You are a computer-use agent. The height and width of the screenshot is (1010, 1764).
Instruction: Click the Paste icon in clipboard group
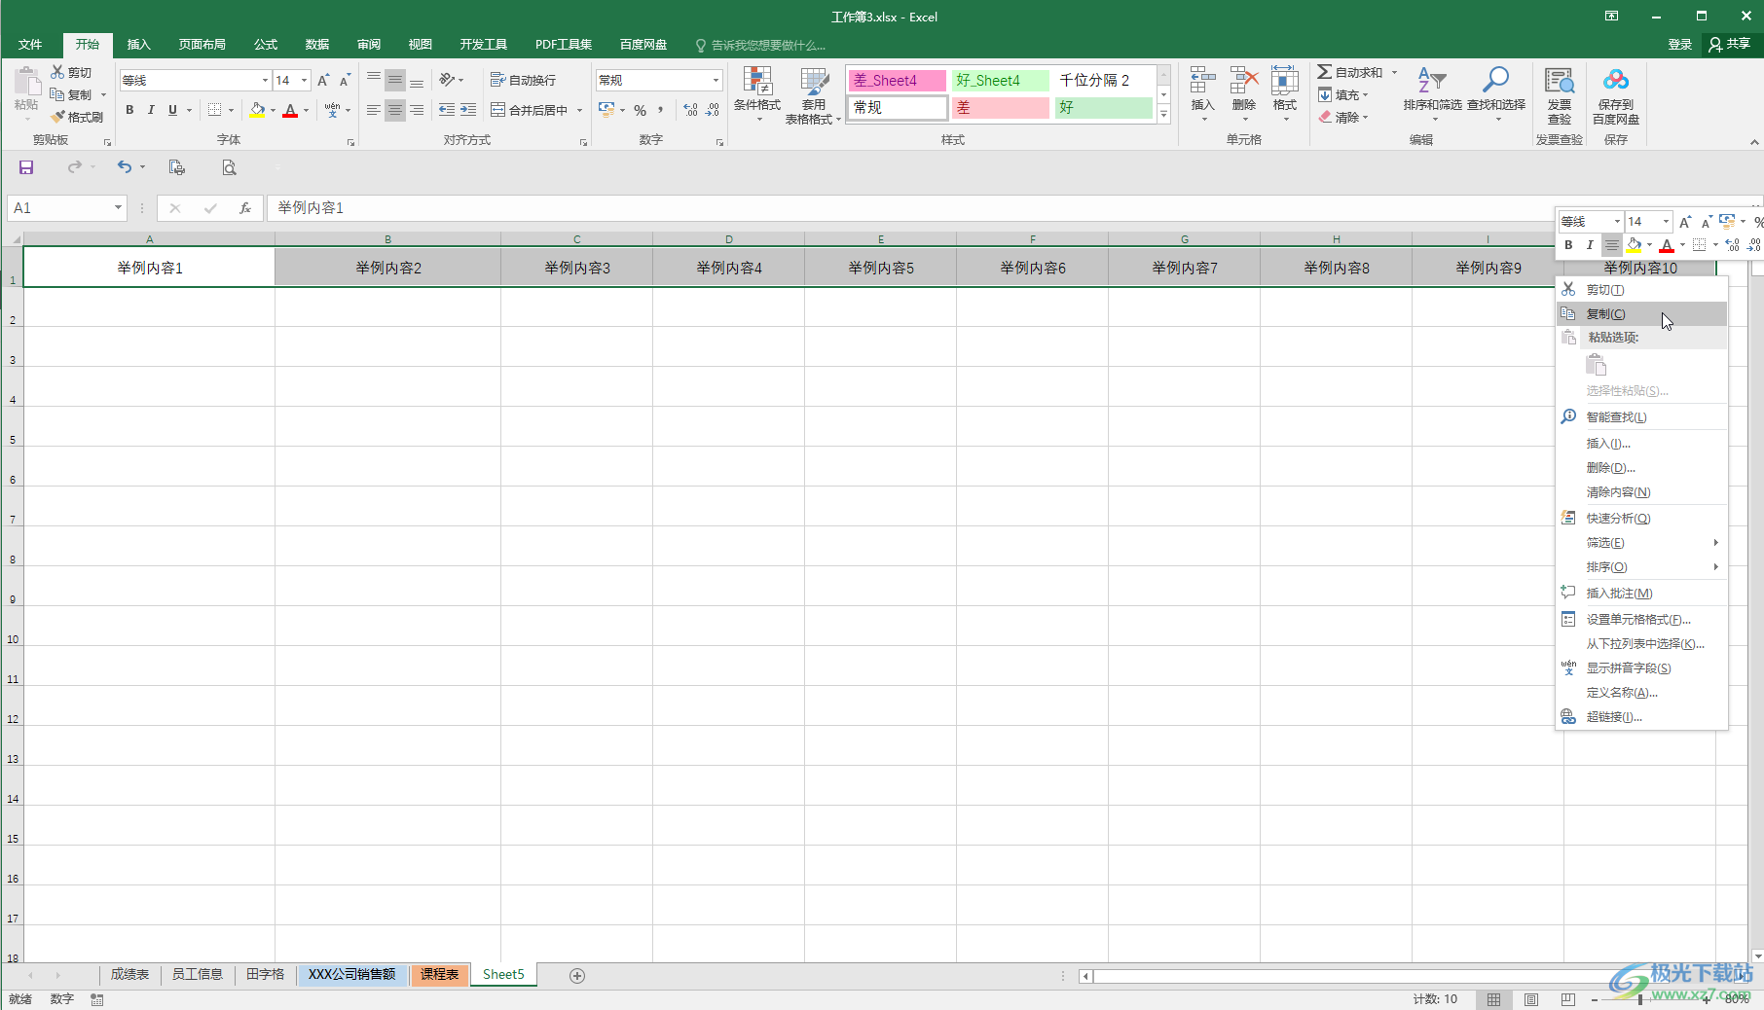click(x=26, y=84)
